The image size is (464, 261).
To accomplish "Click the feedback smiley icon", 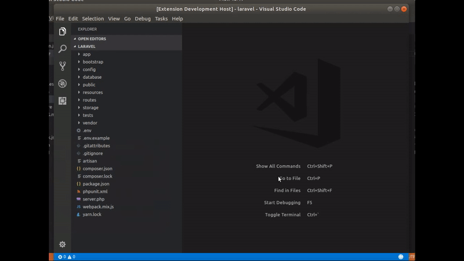I will (401, 257).
